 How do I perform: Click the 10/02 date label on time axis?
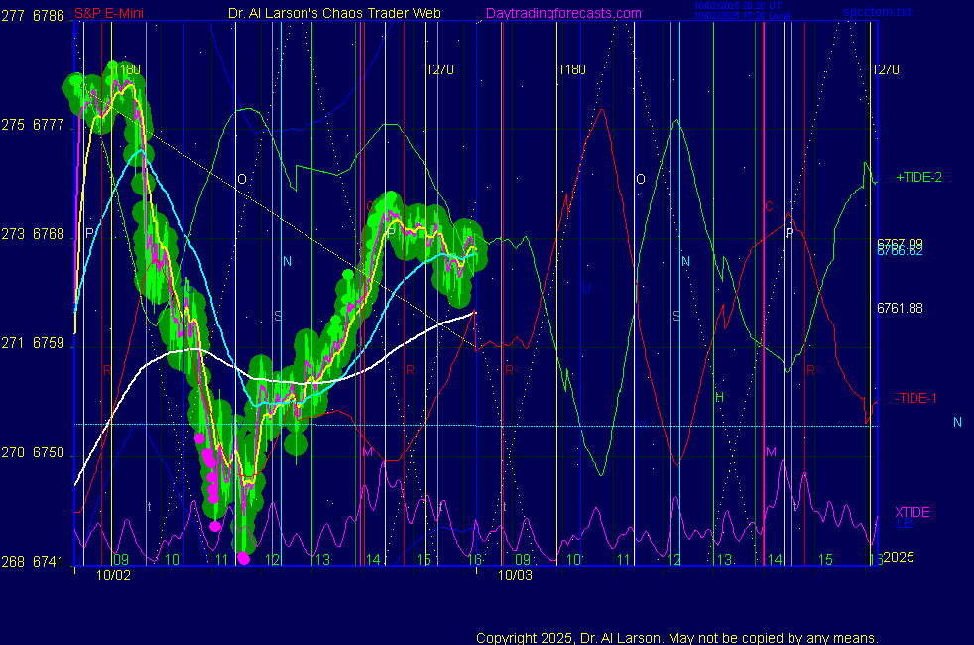coord(112,574)
